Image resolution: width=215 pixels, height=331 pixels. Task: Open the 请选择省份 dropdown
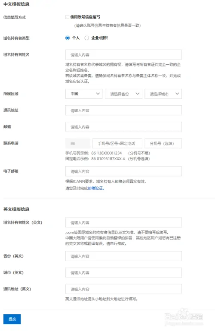click(x=123, y=94)
